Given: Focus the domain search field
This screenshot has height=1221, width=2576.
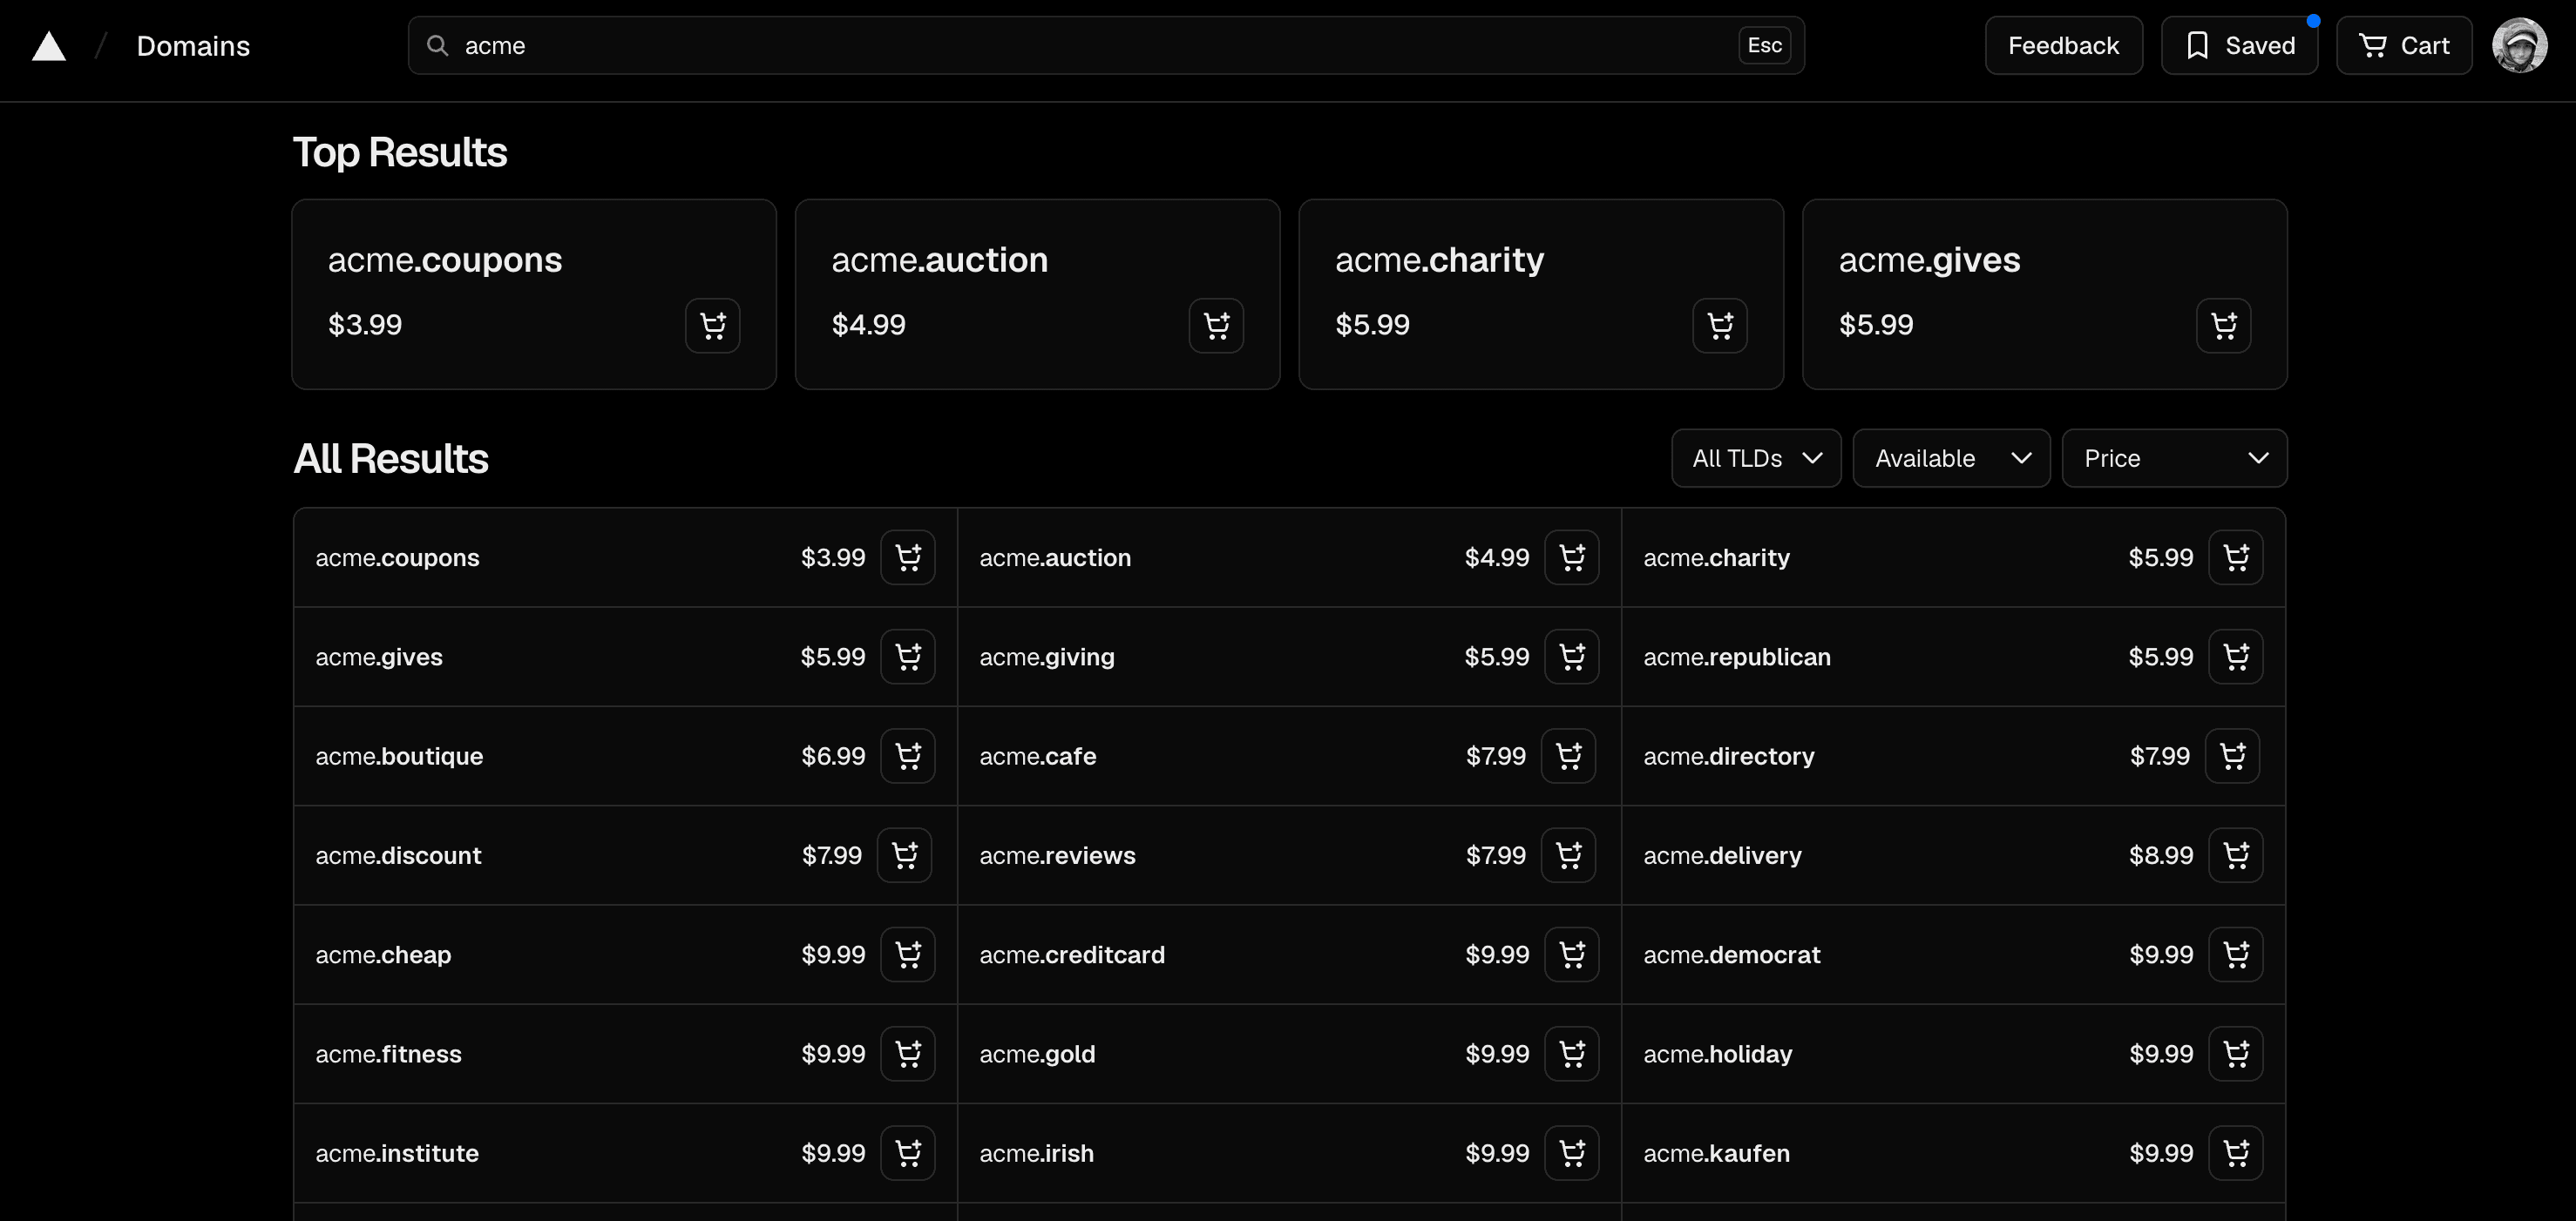Looking at the screenshot, I should point(1106,45).
